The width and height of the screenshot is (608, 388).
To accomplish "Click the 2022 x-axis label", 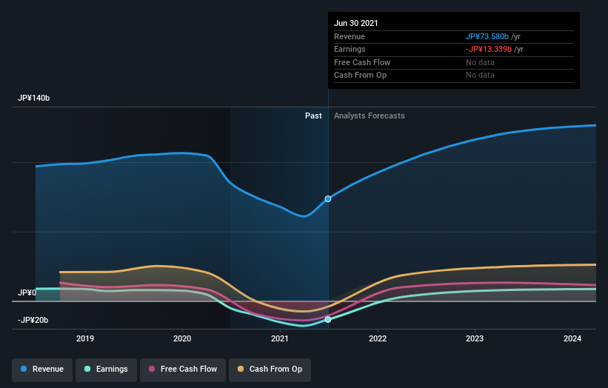I will 378,339.
